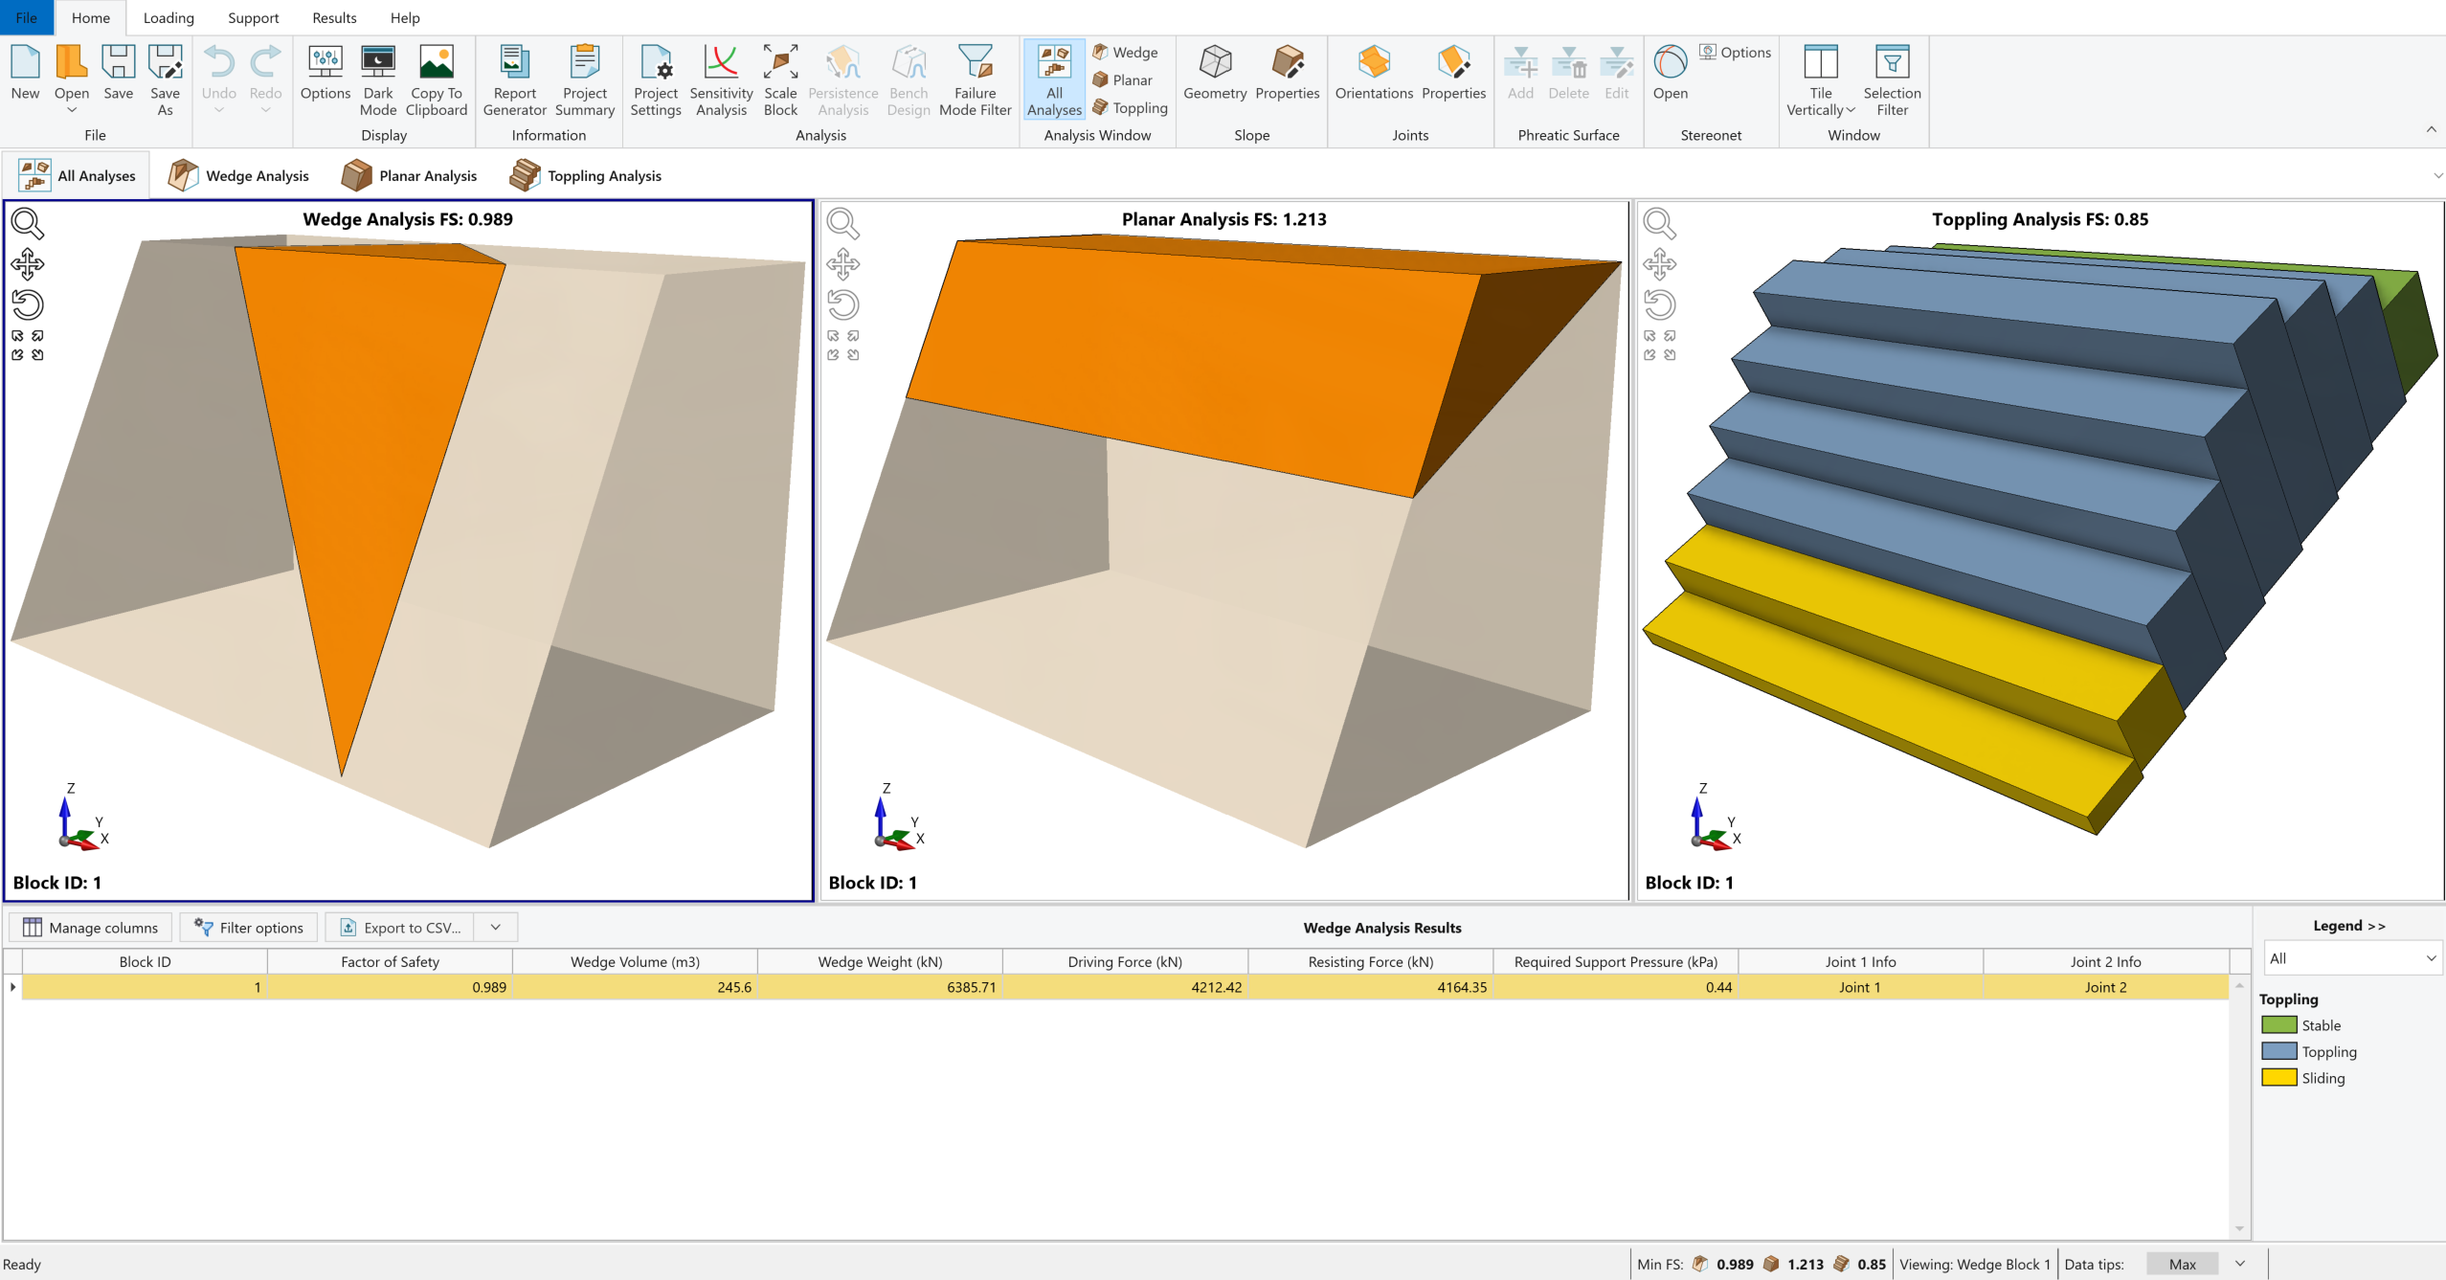Open the Help ribbon tab
This screenshot has width=2446, height=1280.
pos(405,17)
